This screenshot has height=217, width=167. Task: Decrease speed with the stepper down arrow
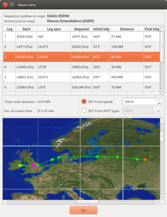159,103
